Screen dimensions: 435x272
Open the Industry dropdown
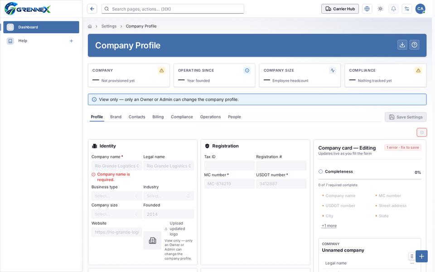pyautogui.click(x=169, y=196)
